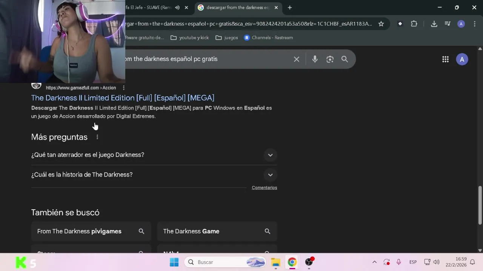Viewport: 483px width, 271px height.
Task: Click the microphone tray icon
Action: point(398,262)
